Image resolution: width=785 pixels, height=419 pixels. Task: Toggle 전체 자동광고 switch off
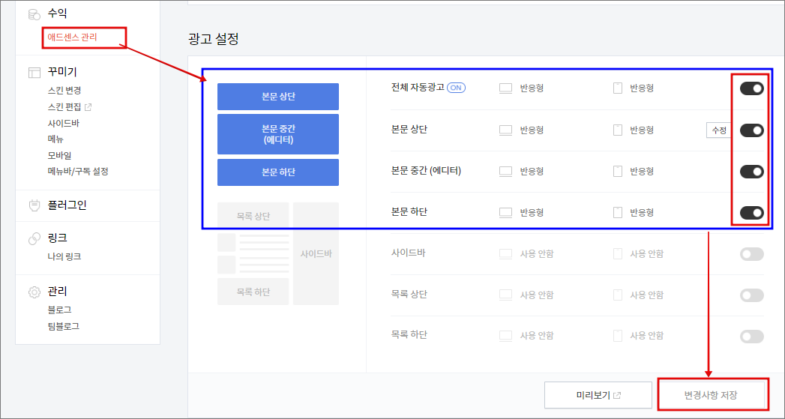tap(752, 88)
